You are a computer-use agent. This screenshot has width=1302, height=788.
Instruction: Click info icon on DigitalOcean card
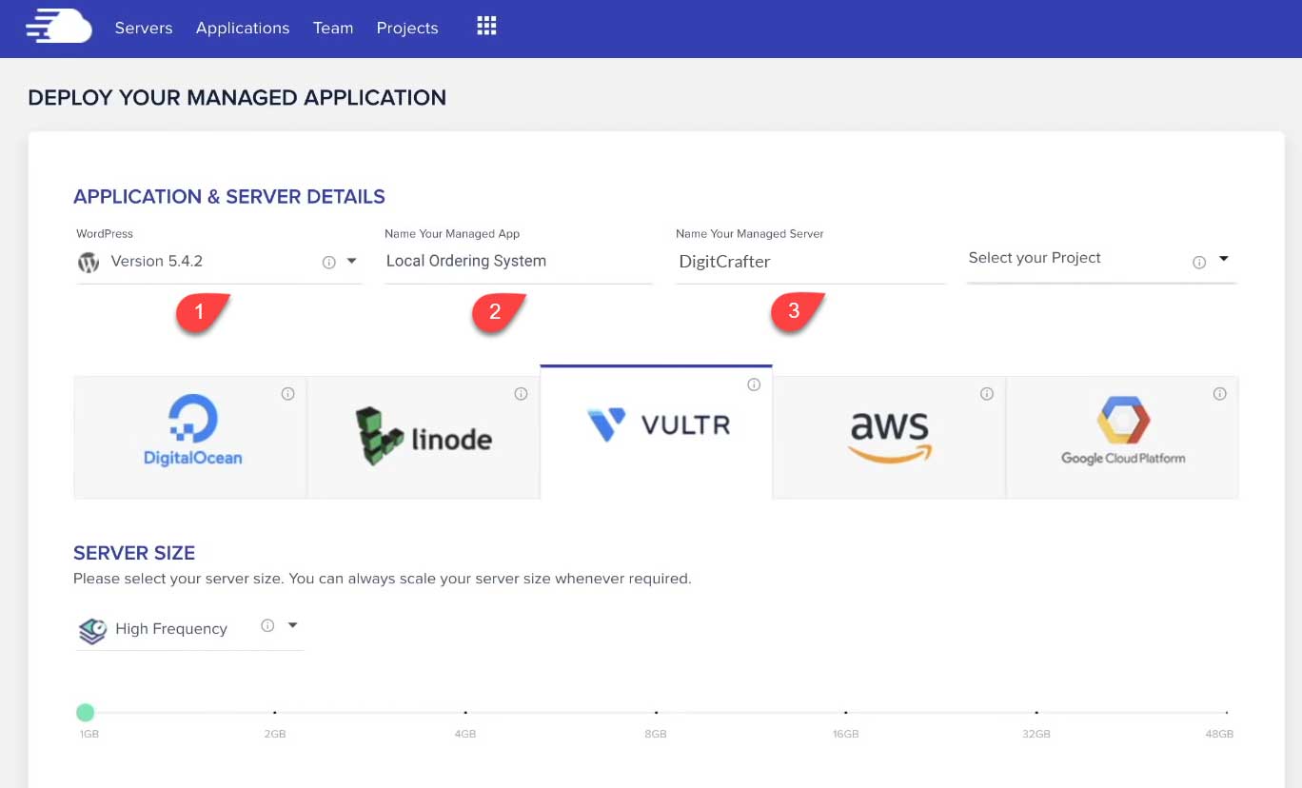coord(287,394)
